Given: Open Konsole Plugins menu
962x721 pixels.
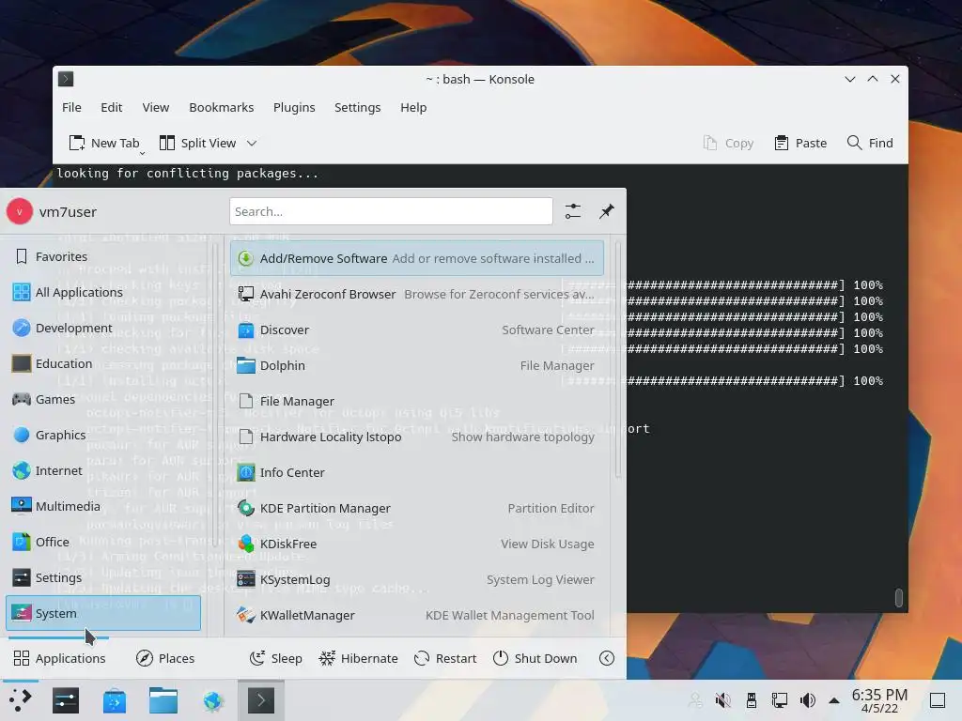Looking at the screenshot, I should tap(294, 107).
